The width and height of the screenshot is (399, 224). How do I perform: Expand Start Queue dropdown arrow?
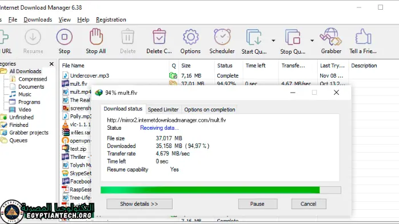click(273, 41)
